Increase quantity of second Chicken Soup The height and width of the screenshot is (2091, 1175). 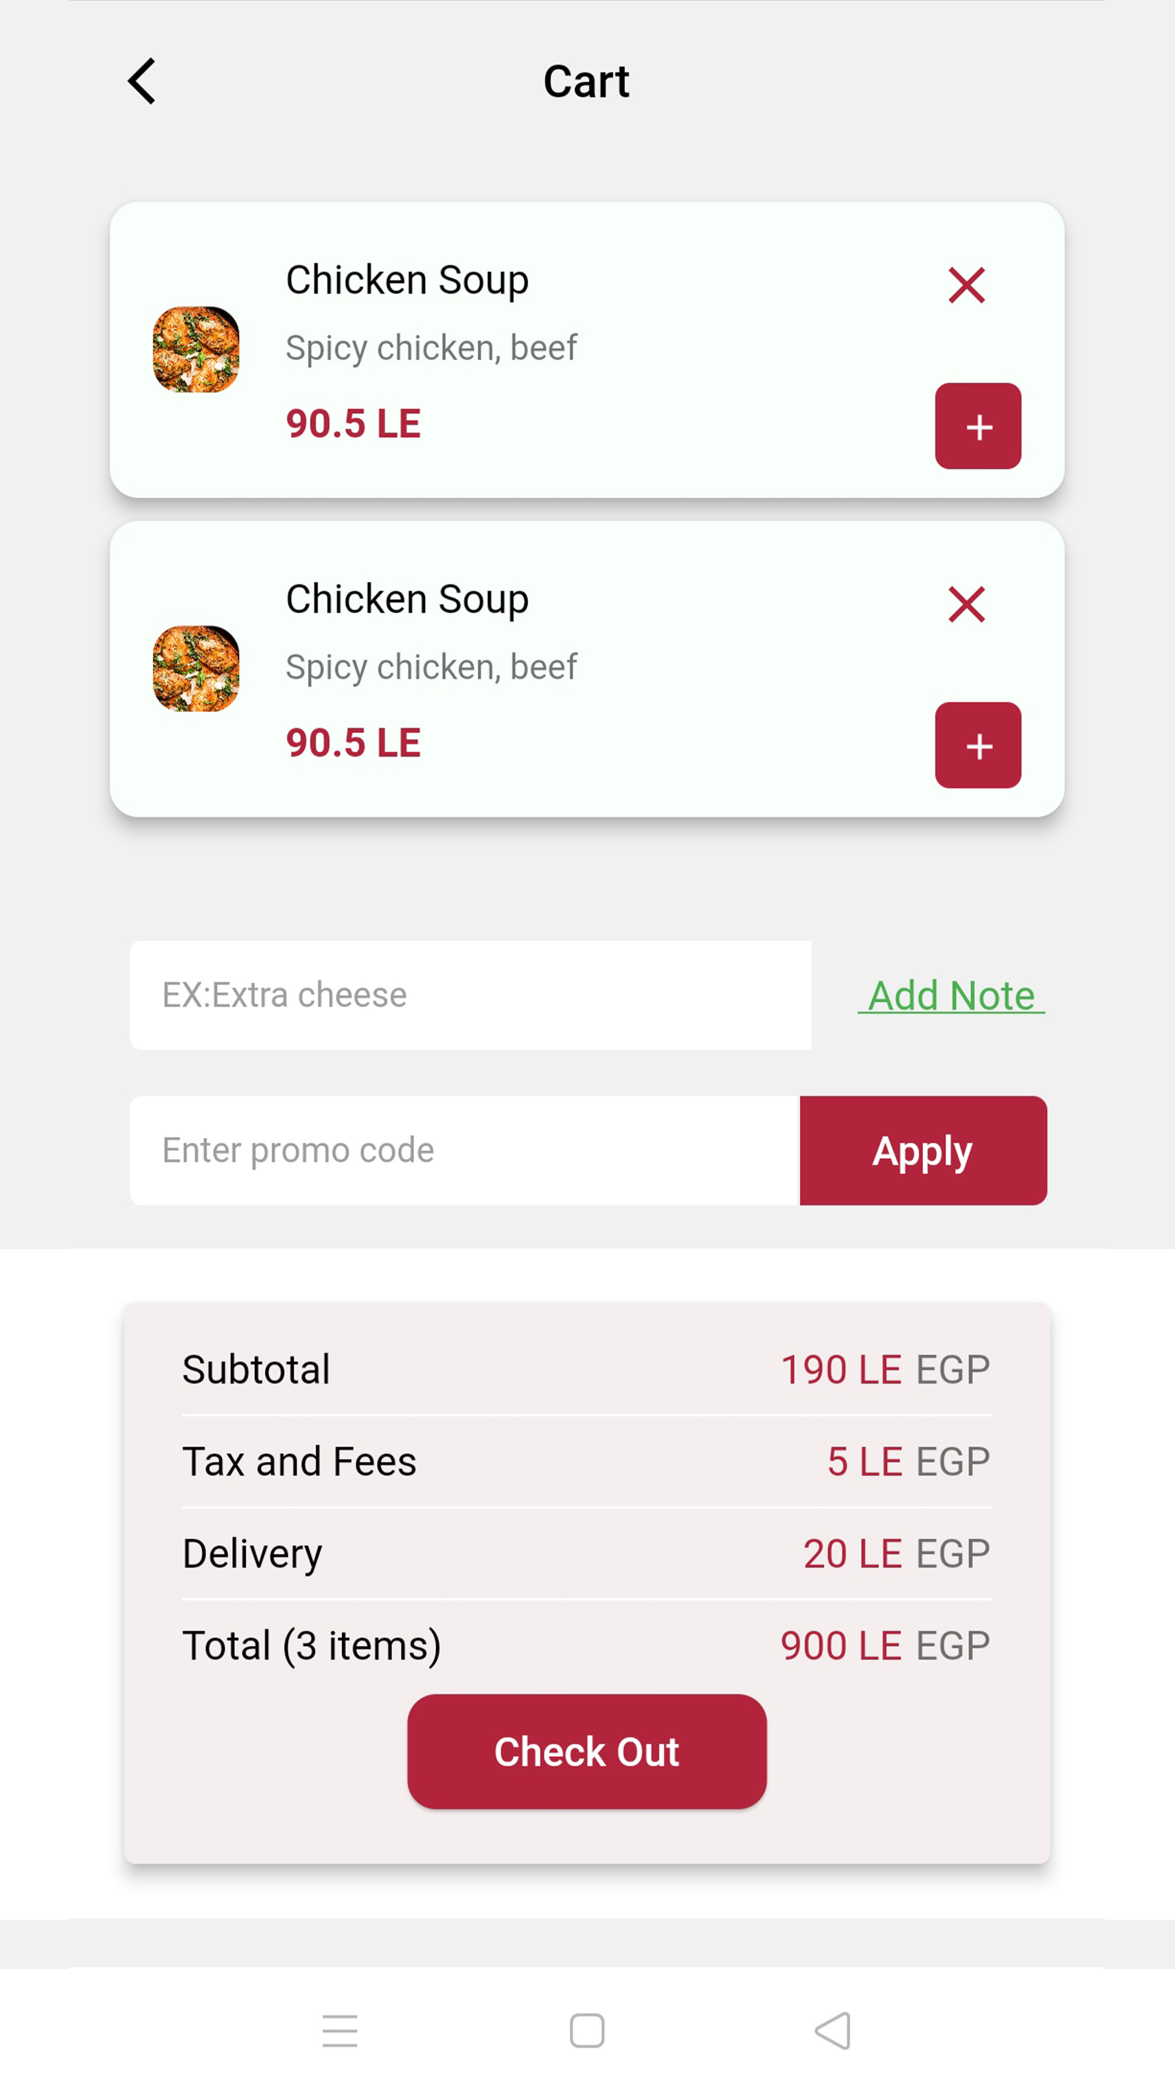click(x=978, y=745)
